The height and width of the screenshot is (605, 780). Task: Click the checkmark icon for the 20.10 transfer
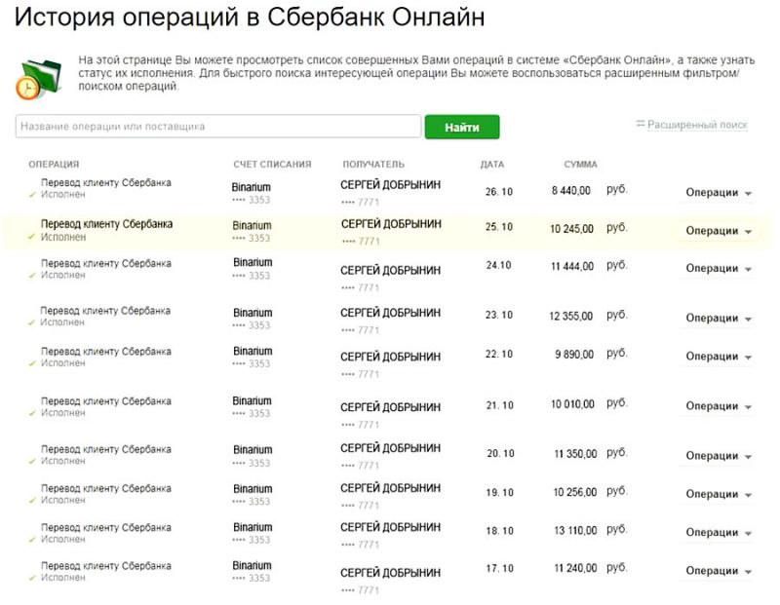(x=32, y=462)
